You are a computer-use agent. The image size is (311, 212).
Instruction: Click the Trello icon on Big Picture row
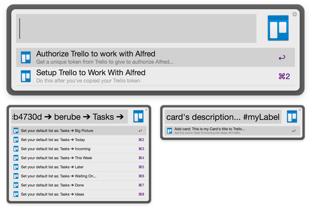pyautogui.click(x=16, y=131)
